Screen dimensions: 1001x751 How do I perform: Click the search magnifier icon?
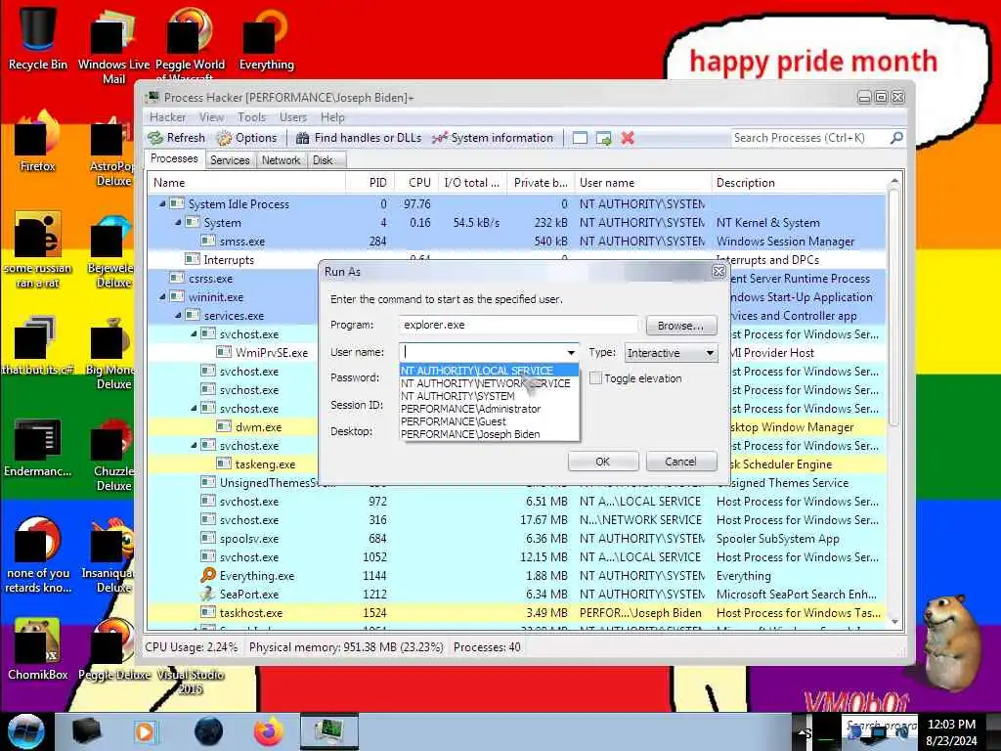(x=896, y=137)
